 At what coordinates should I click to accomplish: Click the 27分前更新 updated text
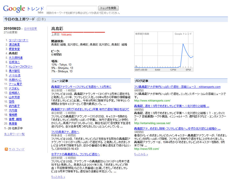[11, 32]
